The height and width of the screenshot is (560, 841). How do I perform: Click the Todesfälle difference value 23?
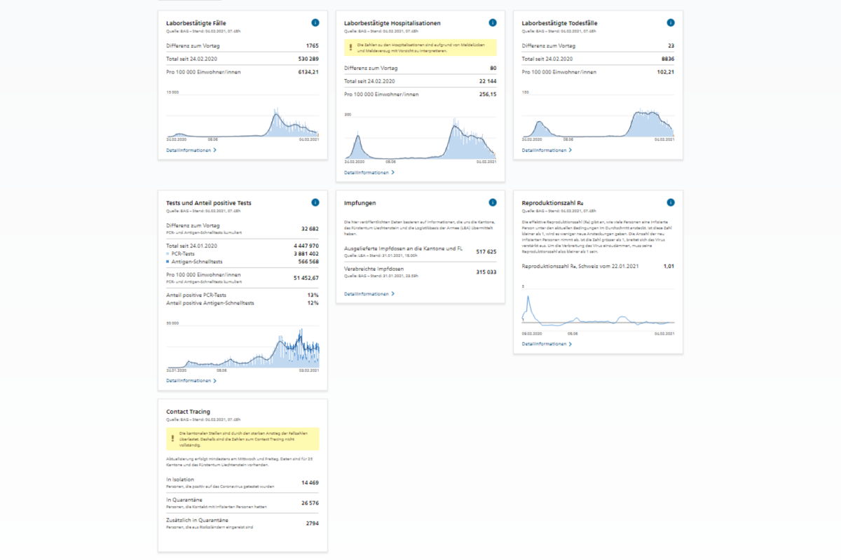[671, 46]
